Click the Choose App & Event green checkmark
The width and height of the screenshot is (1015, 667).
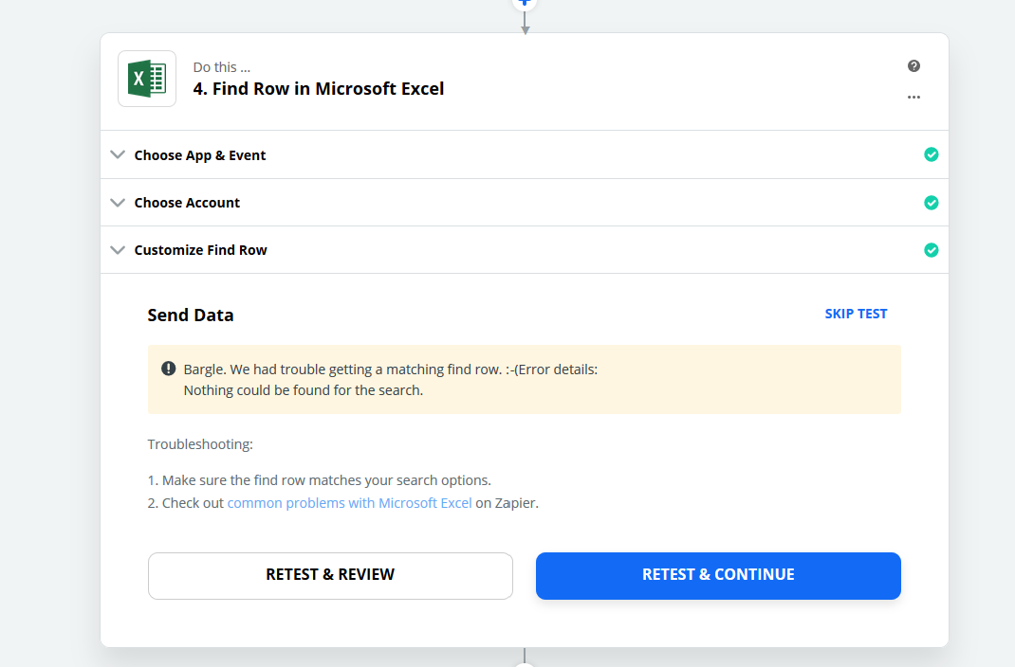[x=931, y=154]
